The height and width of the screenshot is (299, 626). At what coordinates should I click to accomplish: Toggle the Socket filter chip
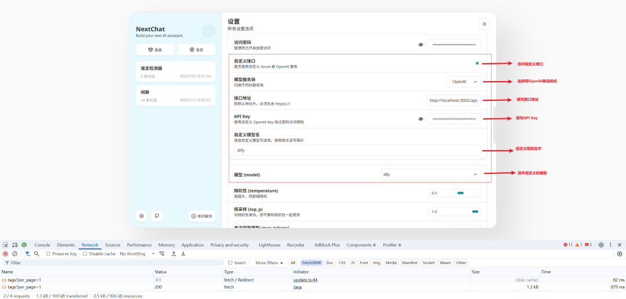[x=429, y=262]
